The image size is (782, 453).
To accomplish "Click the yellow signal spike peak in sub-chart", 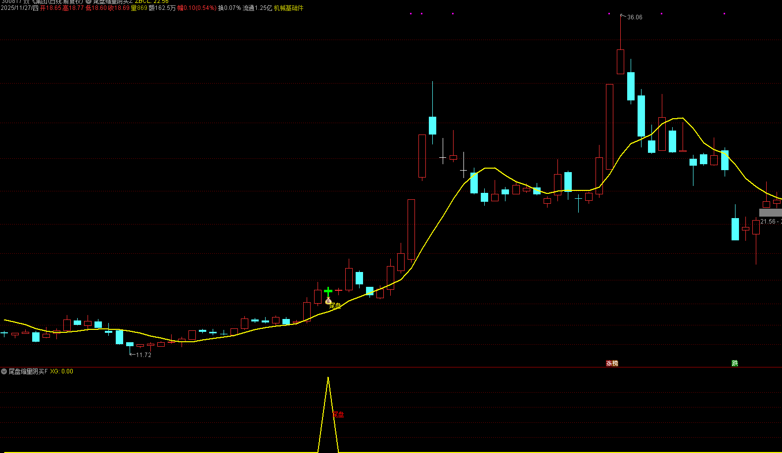I will pyautogui.click(x=328, y=378).
